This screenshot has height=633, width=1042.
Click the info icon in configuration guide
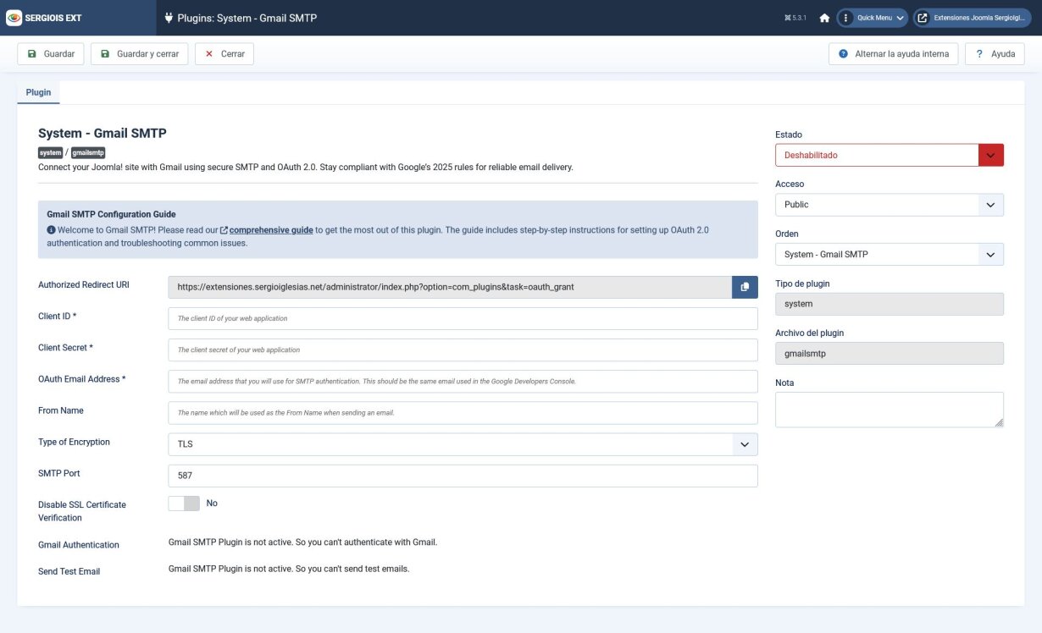point(51,230)
